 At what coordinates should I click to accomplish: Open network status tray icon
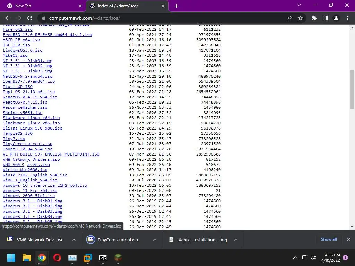click(305, 258)
